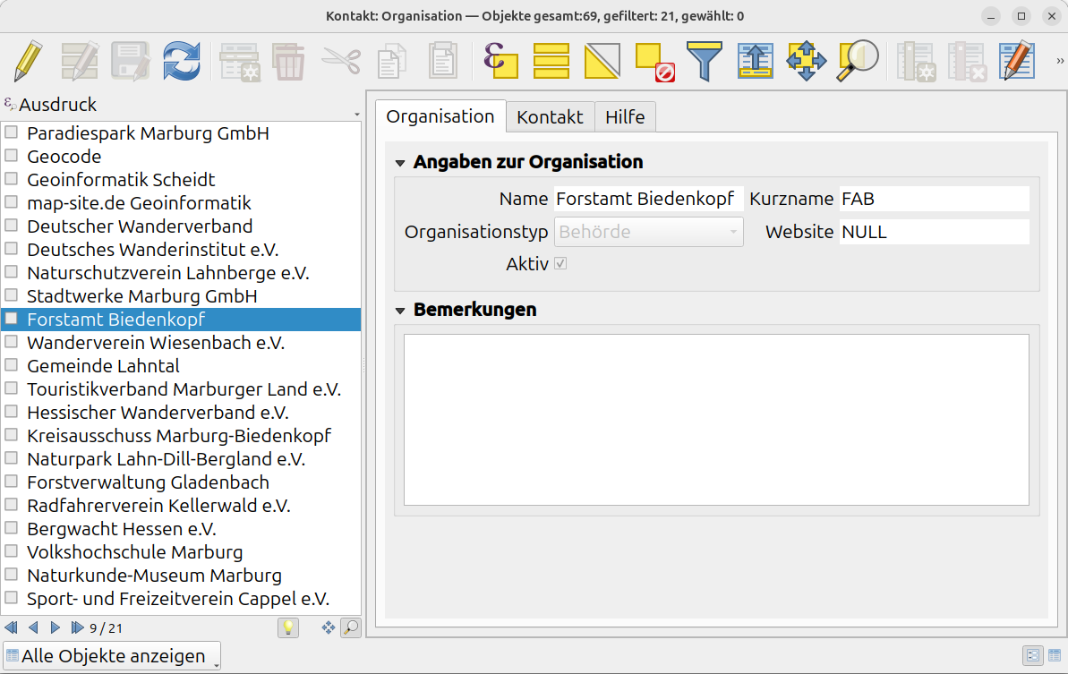Cut selected rows with scissors icon
Image resolution: width=1068 pixels, height=674 pixels.
pos(340,61)
